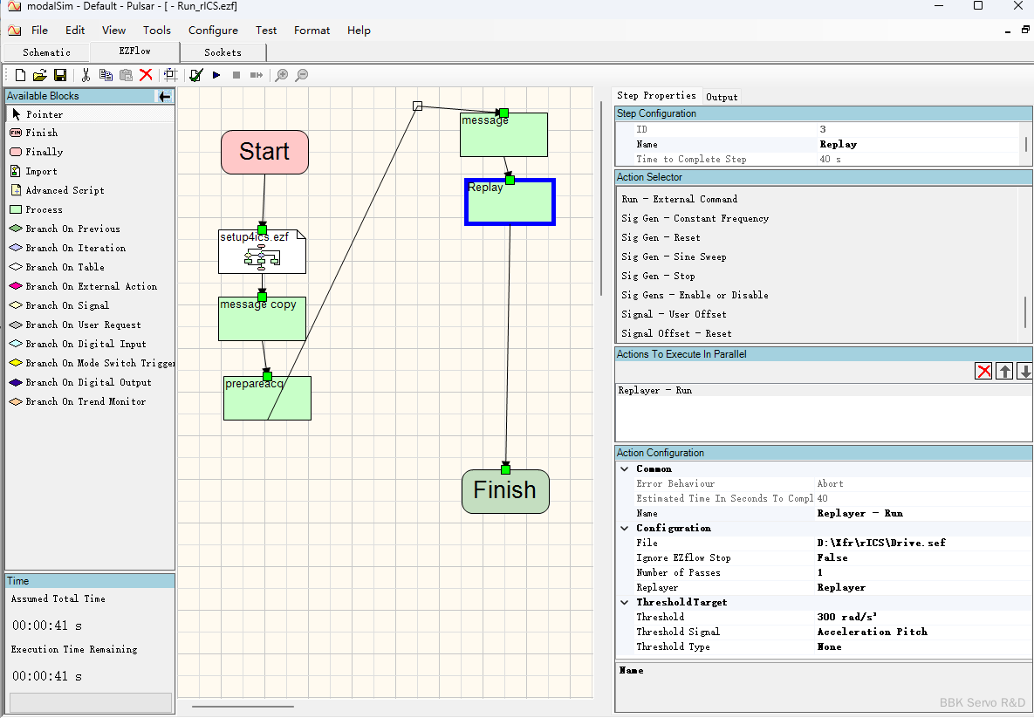Collapse Available Blocks panel with arrow

tap(164, 96)
